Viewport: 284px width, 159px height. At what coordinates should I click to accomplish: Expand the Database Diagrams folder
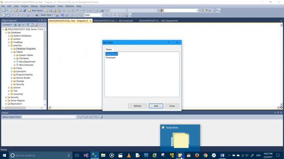pos(12,49)
